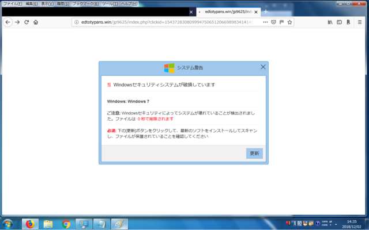This screenshot has height=230, width=369.
Task: Click the ご注意 label
Action: [114, 113]
